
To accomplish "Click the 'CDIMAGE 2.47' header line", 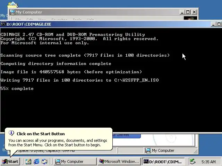I will point(72,35).
